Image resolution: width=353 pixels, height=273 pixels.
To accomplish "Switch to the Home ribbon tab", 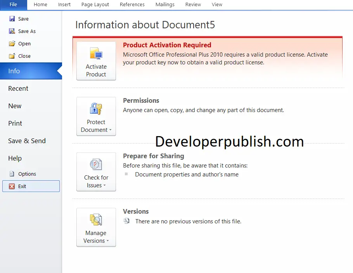I will click(x=40, y=5).
